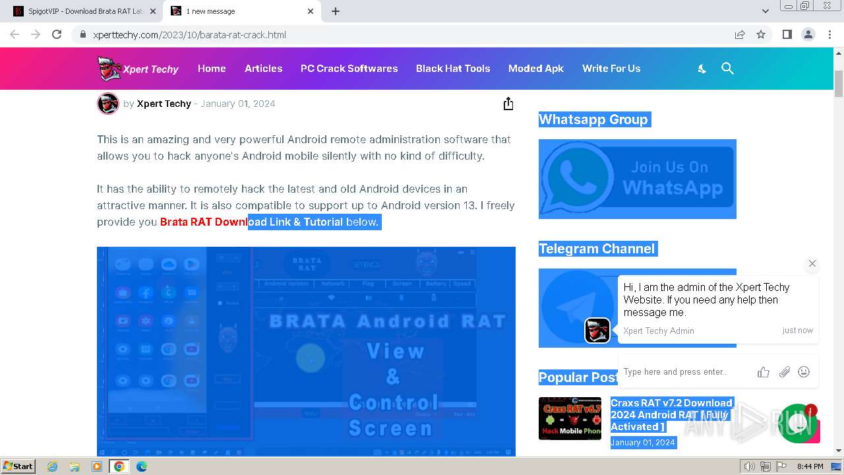Click the Xpert Techy site logo
The width and height of the screenshot is (844, 475).
[138, 69]
